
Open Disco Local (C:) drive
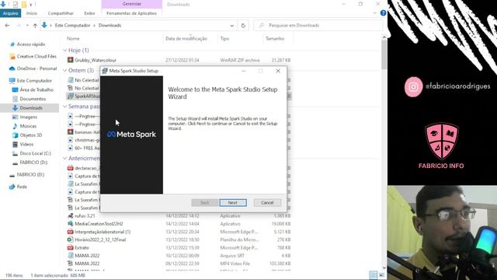click(35, 153)
